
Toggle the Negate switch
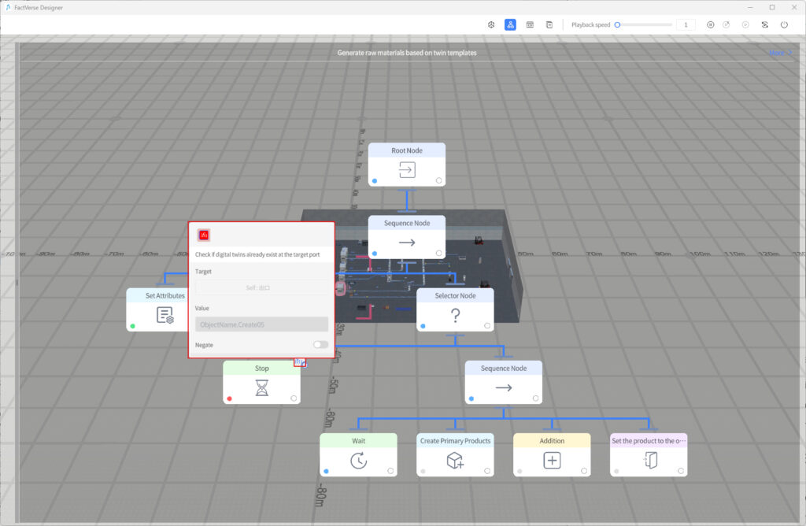pos(321,344)
